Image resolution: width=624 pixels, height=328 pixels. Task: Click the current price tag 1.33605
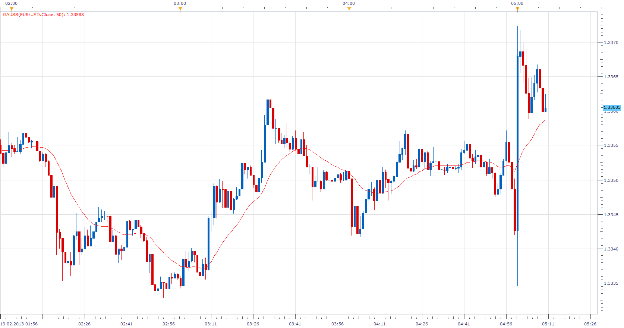coord(612,107)
